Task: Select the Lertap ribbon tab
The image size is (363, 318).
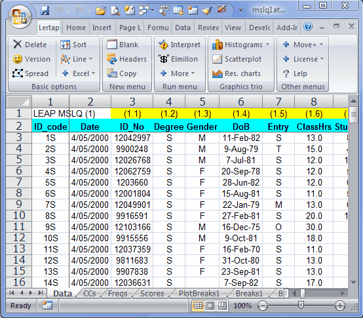Action: [x=49, y=28]
